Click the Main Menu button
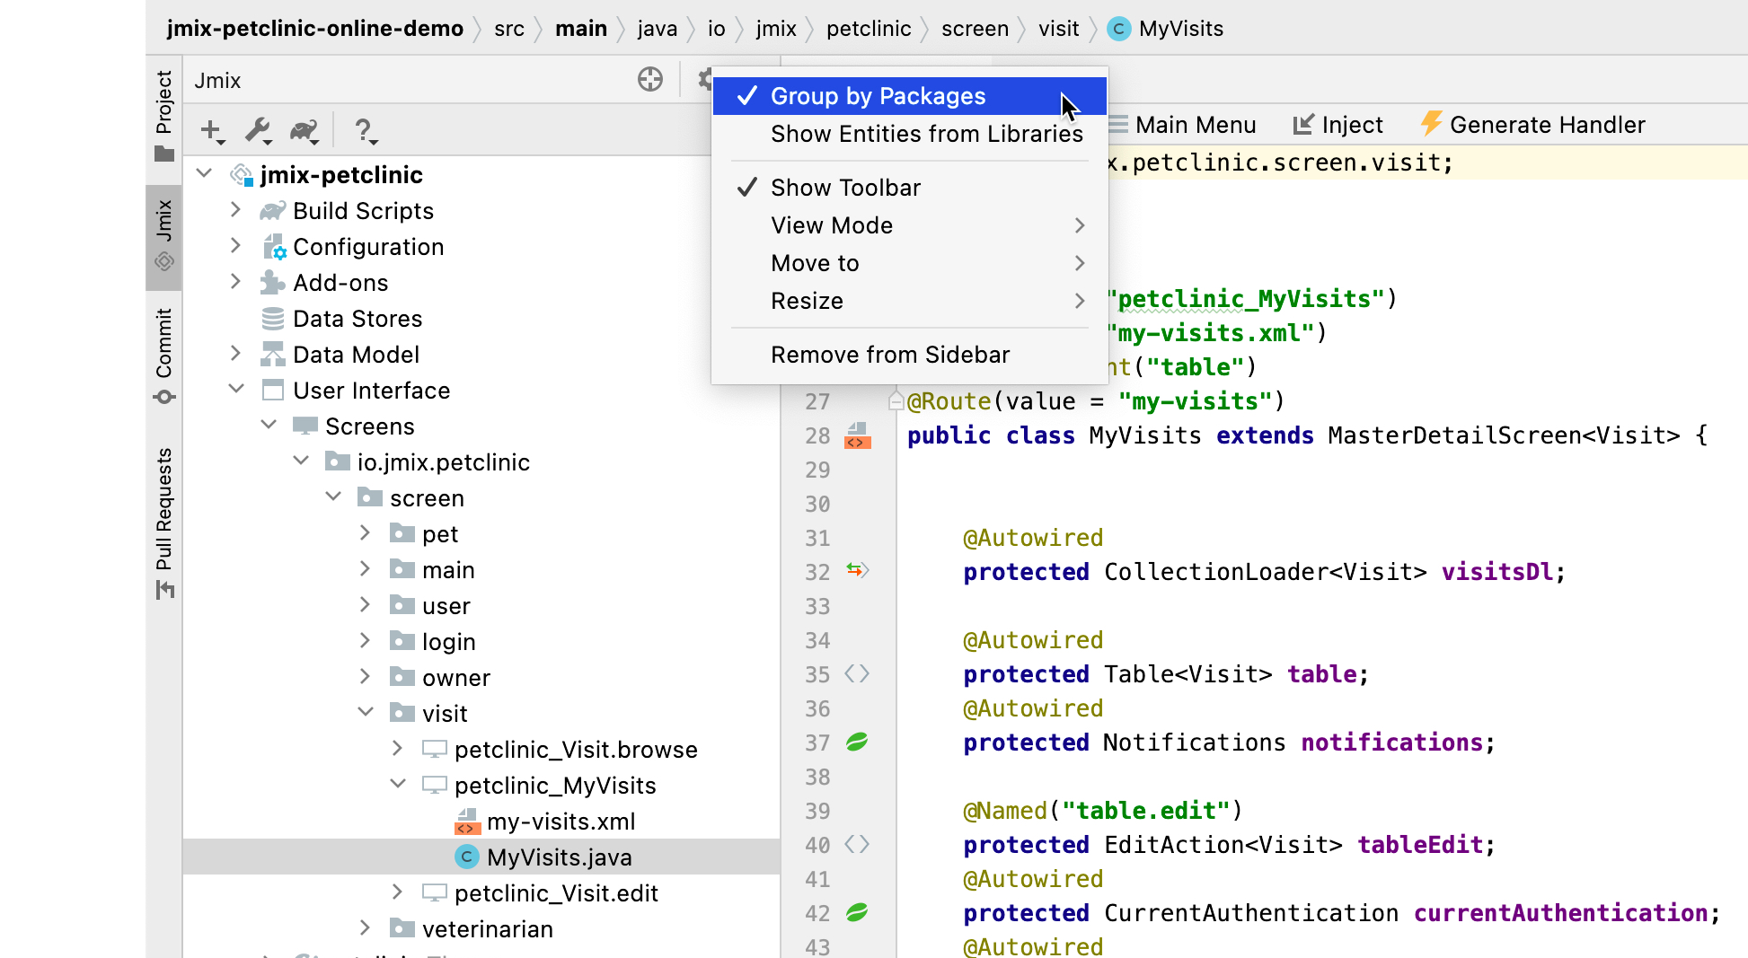1748x958 pixels. (1182, 125)
